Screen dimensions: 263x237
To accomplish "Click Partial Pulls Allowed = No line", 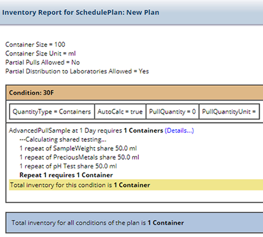I will 42,62.
